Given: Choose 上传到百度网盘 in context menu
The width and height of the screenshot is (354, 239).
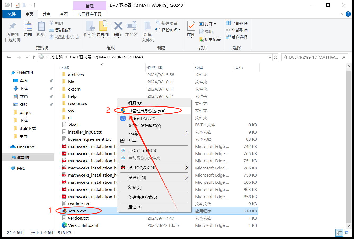Looking at the screenshot, I should click(154, 150).
